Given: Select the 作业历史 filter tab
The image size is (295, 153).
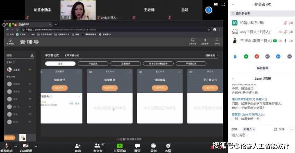Looking at the screenshot, I should coord(93,64).
